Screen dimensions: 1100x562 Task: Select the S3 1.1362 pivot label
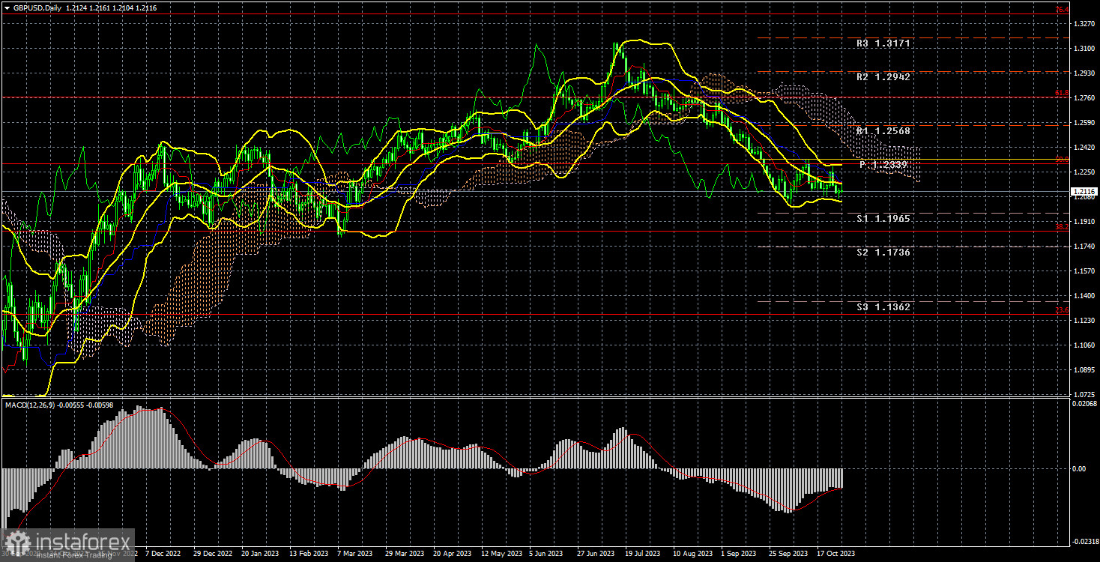(x=883, y=307)
